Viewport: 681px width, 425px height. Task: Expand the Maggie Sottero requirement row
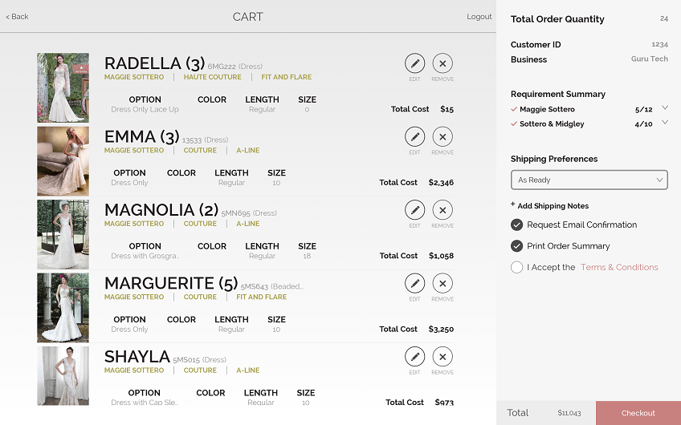[664, 107]
